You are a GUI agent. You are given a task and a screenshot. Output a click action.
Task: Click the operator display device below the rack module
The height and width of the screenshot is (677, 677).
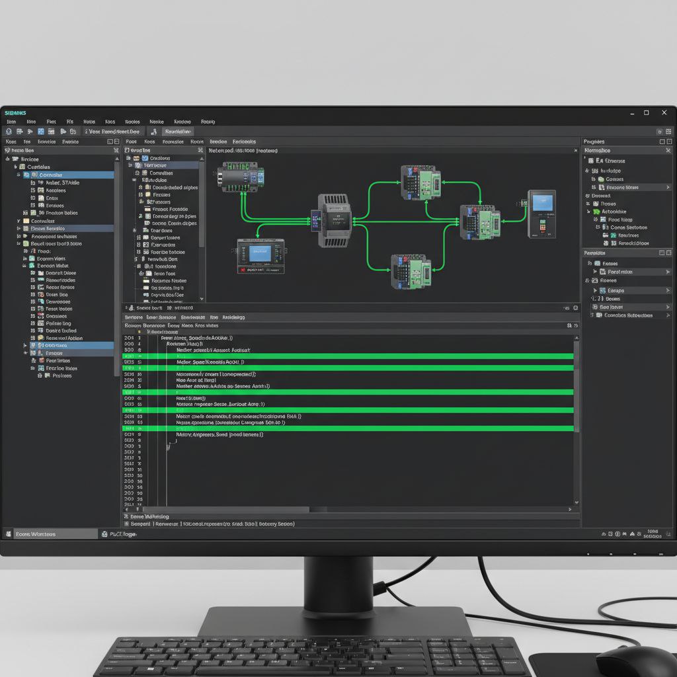click(260, 256)
